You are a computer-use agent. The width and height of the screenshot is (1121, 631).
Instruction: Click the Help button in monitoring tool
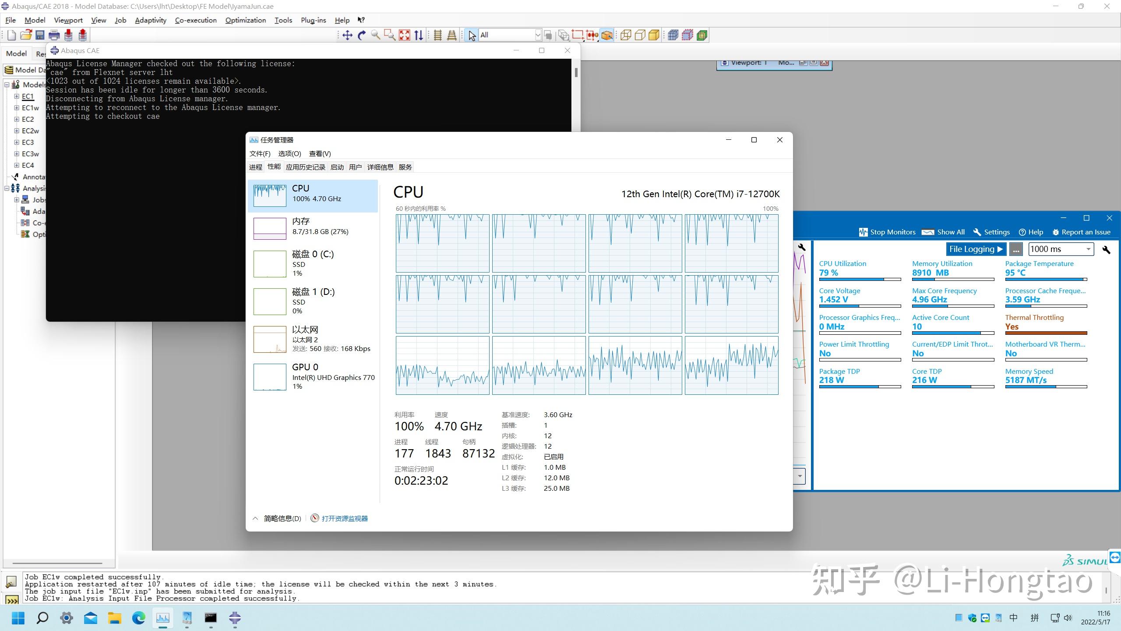1031,232
